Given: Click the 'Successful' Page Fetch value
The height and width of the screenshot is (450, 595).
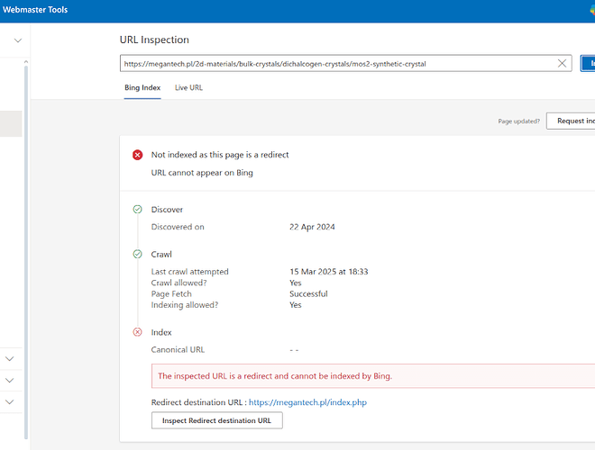Looking at the screenshot, I should click(x=308, y=294).
